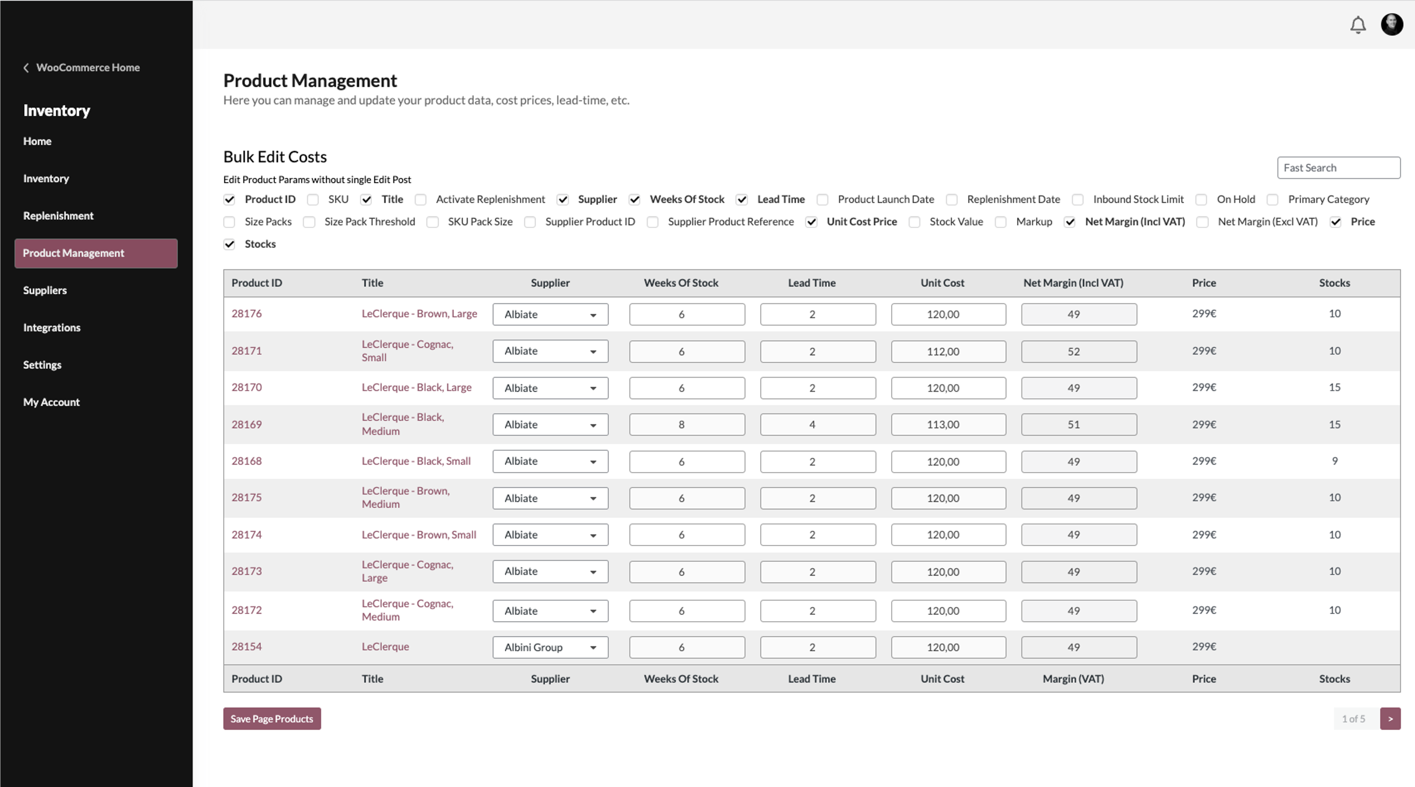Enable the Product Launch Date checkbox
The height and width of the screenshot is (787, 1415).
pos(822,199)
